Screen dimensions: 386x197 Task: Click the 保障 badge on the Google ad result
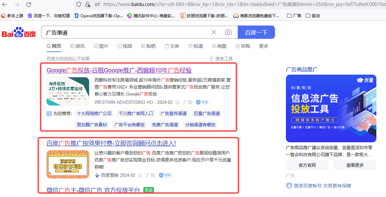[x=202, y=102]
